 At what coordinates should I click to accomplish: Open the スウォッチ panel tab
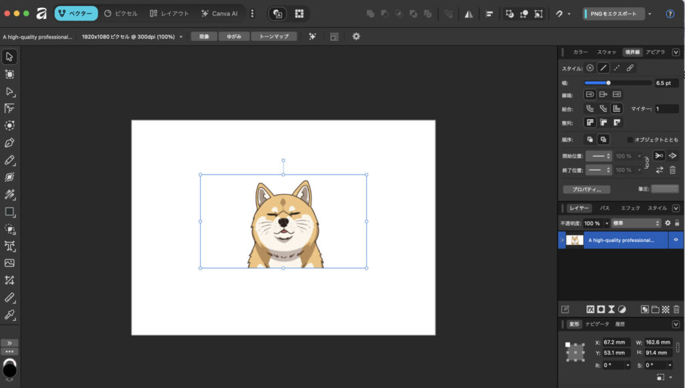606,52
